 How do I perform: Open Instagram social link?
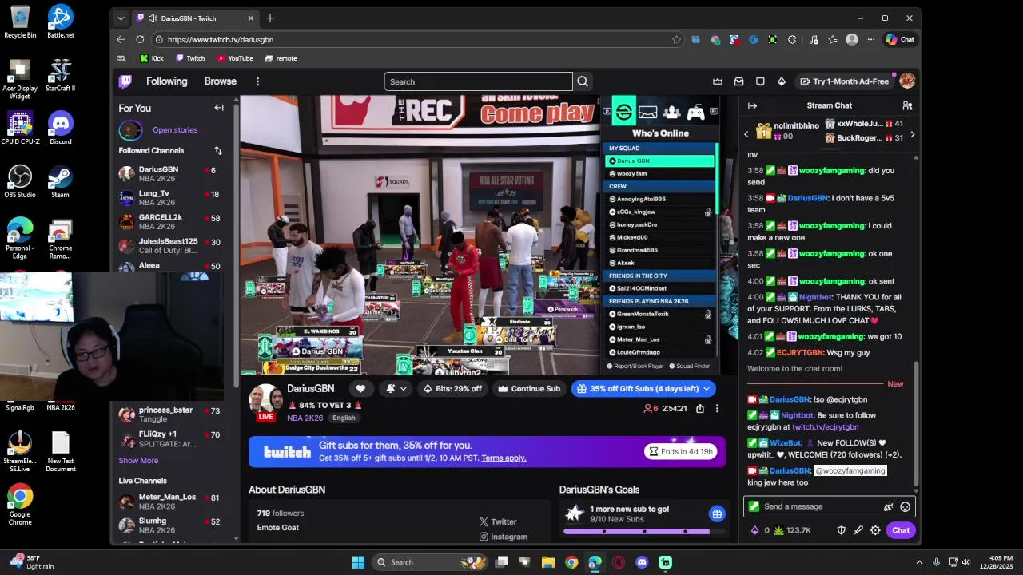(504, 537)
